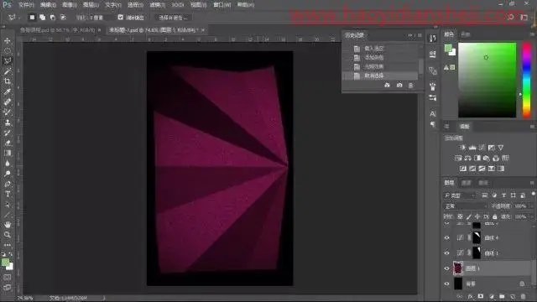Select the Polygonal Lasso tool in toolbox
Screen dimensions: 537x302
(x=8, y=61)
